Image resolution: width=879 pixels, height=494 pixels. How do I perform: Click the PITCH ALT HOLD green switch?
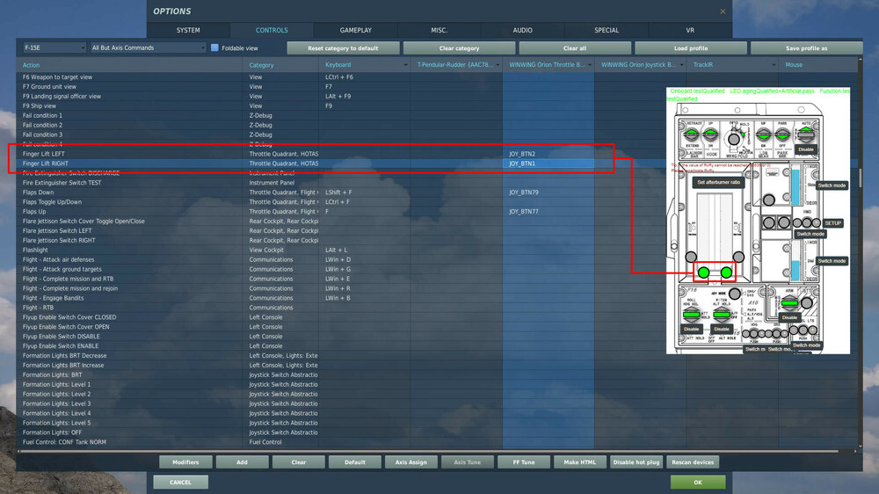(x=722, y=315)
